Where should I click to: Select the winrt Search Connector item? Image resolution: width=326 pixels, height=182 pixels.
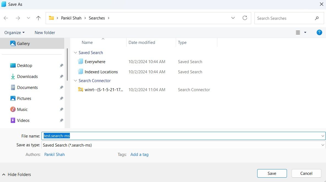tap(103, 90)
